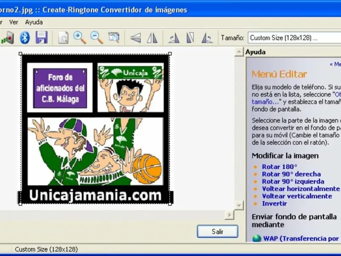The width and height of the screenshot is (341, 256).
Task: Click the Modificar la imagen heading
Action: (x=285, y=156)
